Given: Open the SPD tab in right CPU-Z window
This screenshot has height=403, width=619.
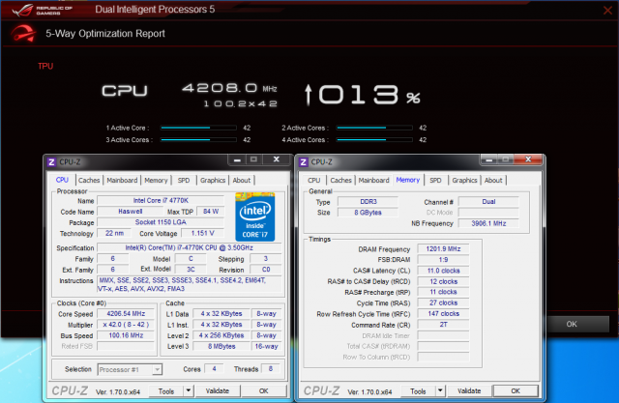Looking at the screenshot, I should point(435,180).
